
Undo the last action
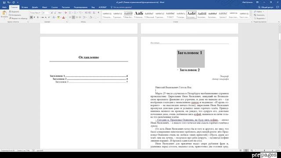pos(8,2)
